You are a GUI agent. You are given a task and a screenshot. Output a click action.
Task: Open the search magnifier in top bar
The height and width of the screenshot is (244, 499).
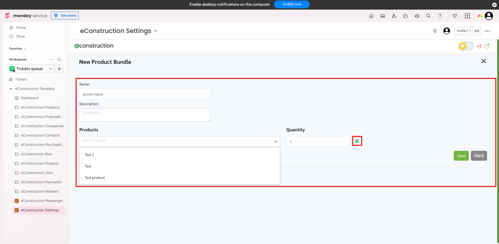[428, 16]
